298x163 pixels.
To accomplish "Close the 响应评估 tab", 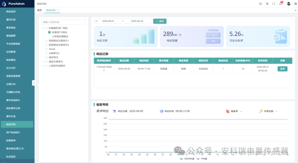I will tap(58, 10).
